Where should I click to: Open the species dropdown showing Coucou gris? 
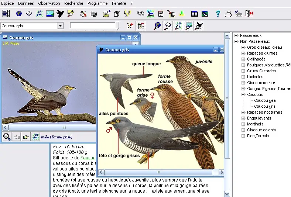[x=60, y=26]
